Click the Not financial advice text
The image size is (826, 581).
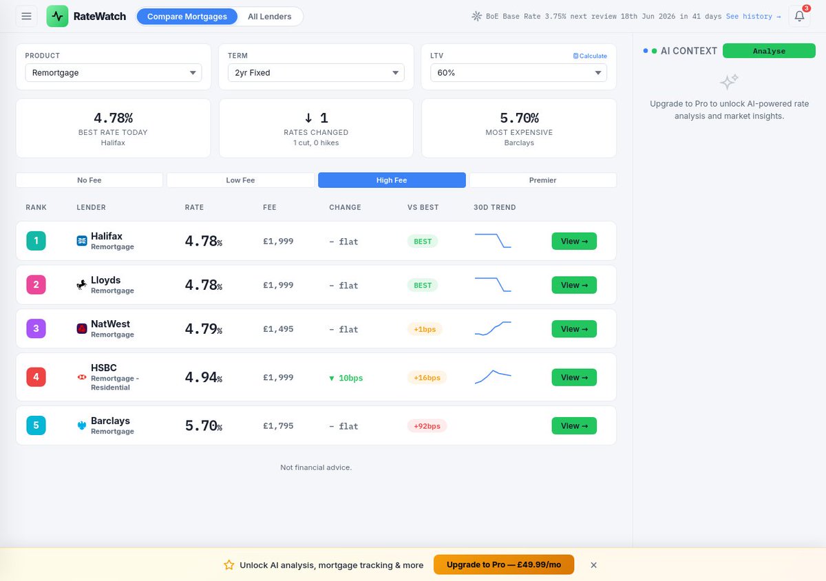point(316,467)
